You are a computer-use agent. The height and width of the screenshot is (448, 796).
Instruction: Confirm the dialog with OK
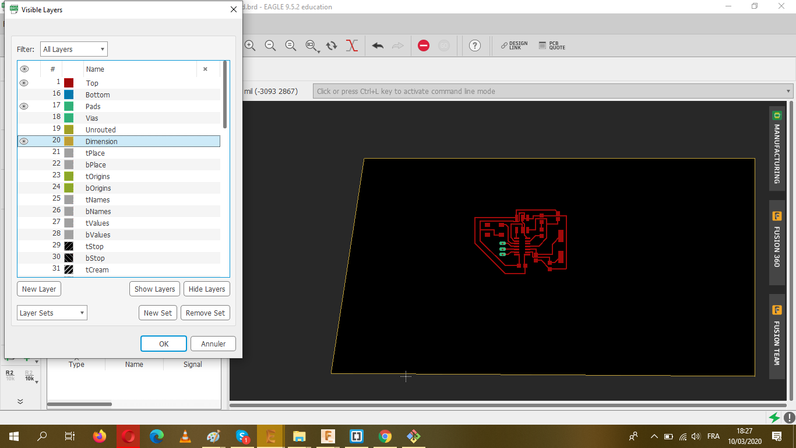[164, 344]
